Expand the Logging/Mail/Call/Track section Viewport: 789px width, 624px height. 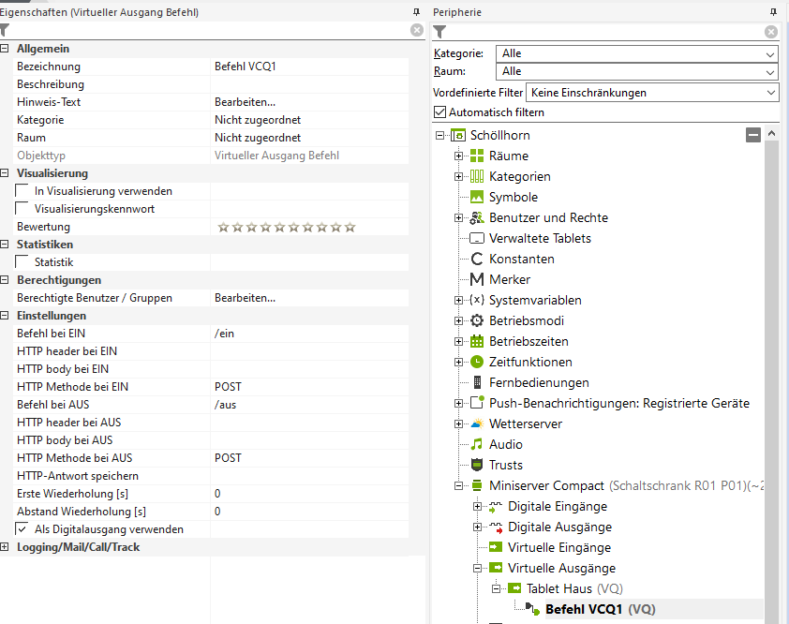point(7,547)
